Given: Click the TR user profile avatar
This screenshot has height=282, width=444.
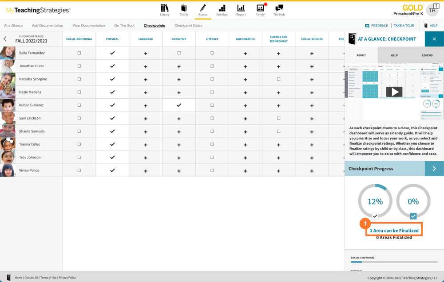Looking at the screenshot, I should [432, 10].
